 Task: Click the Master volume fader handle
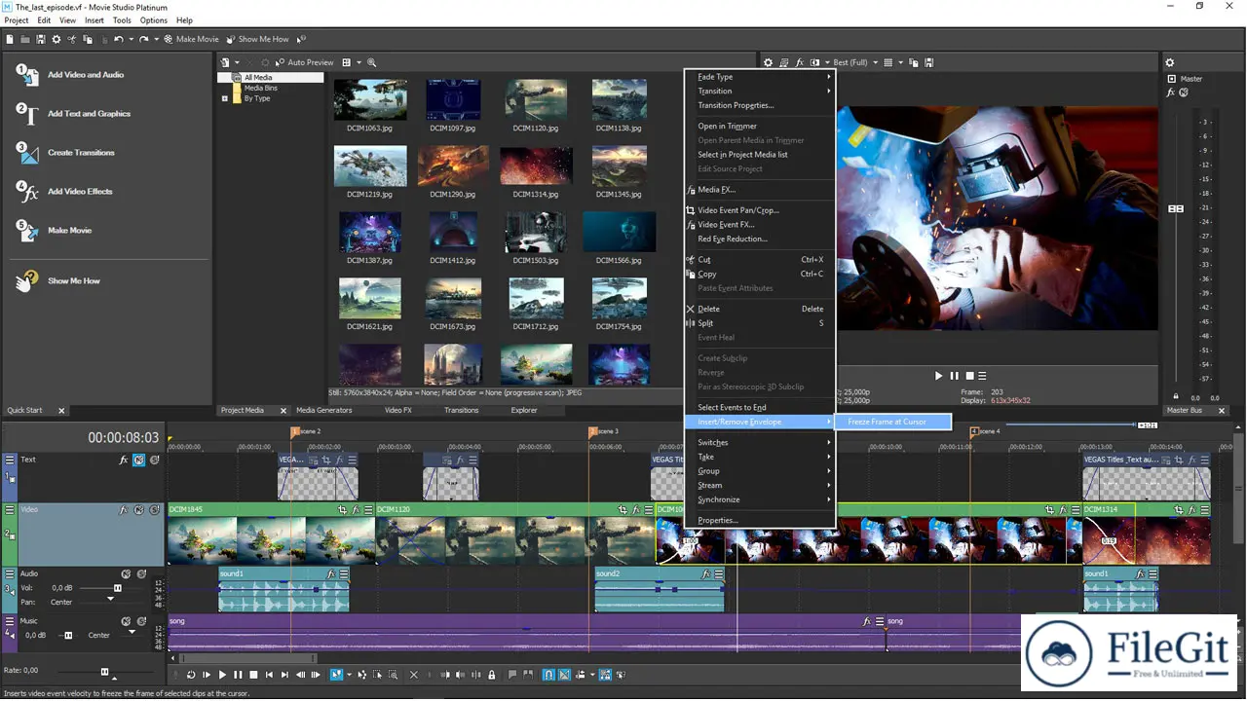pyautogui.click(x=1176, y=209)
